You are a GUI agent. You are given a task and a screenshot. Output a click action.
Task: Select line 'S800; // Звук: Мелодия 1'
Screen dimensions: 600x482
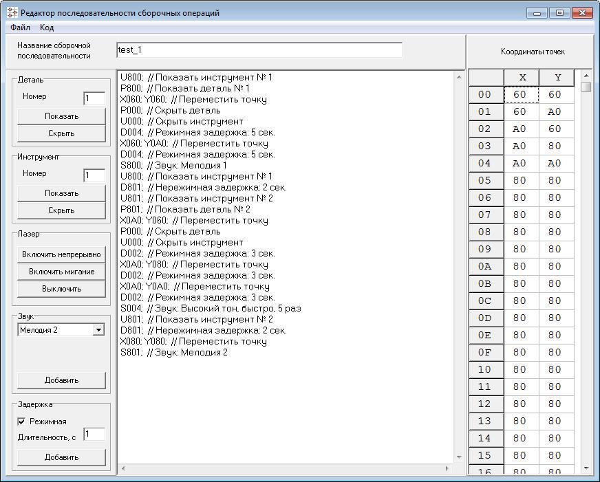173,166
